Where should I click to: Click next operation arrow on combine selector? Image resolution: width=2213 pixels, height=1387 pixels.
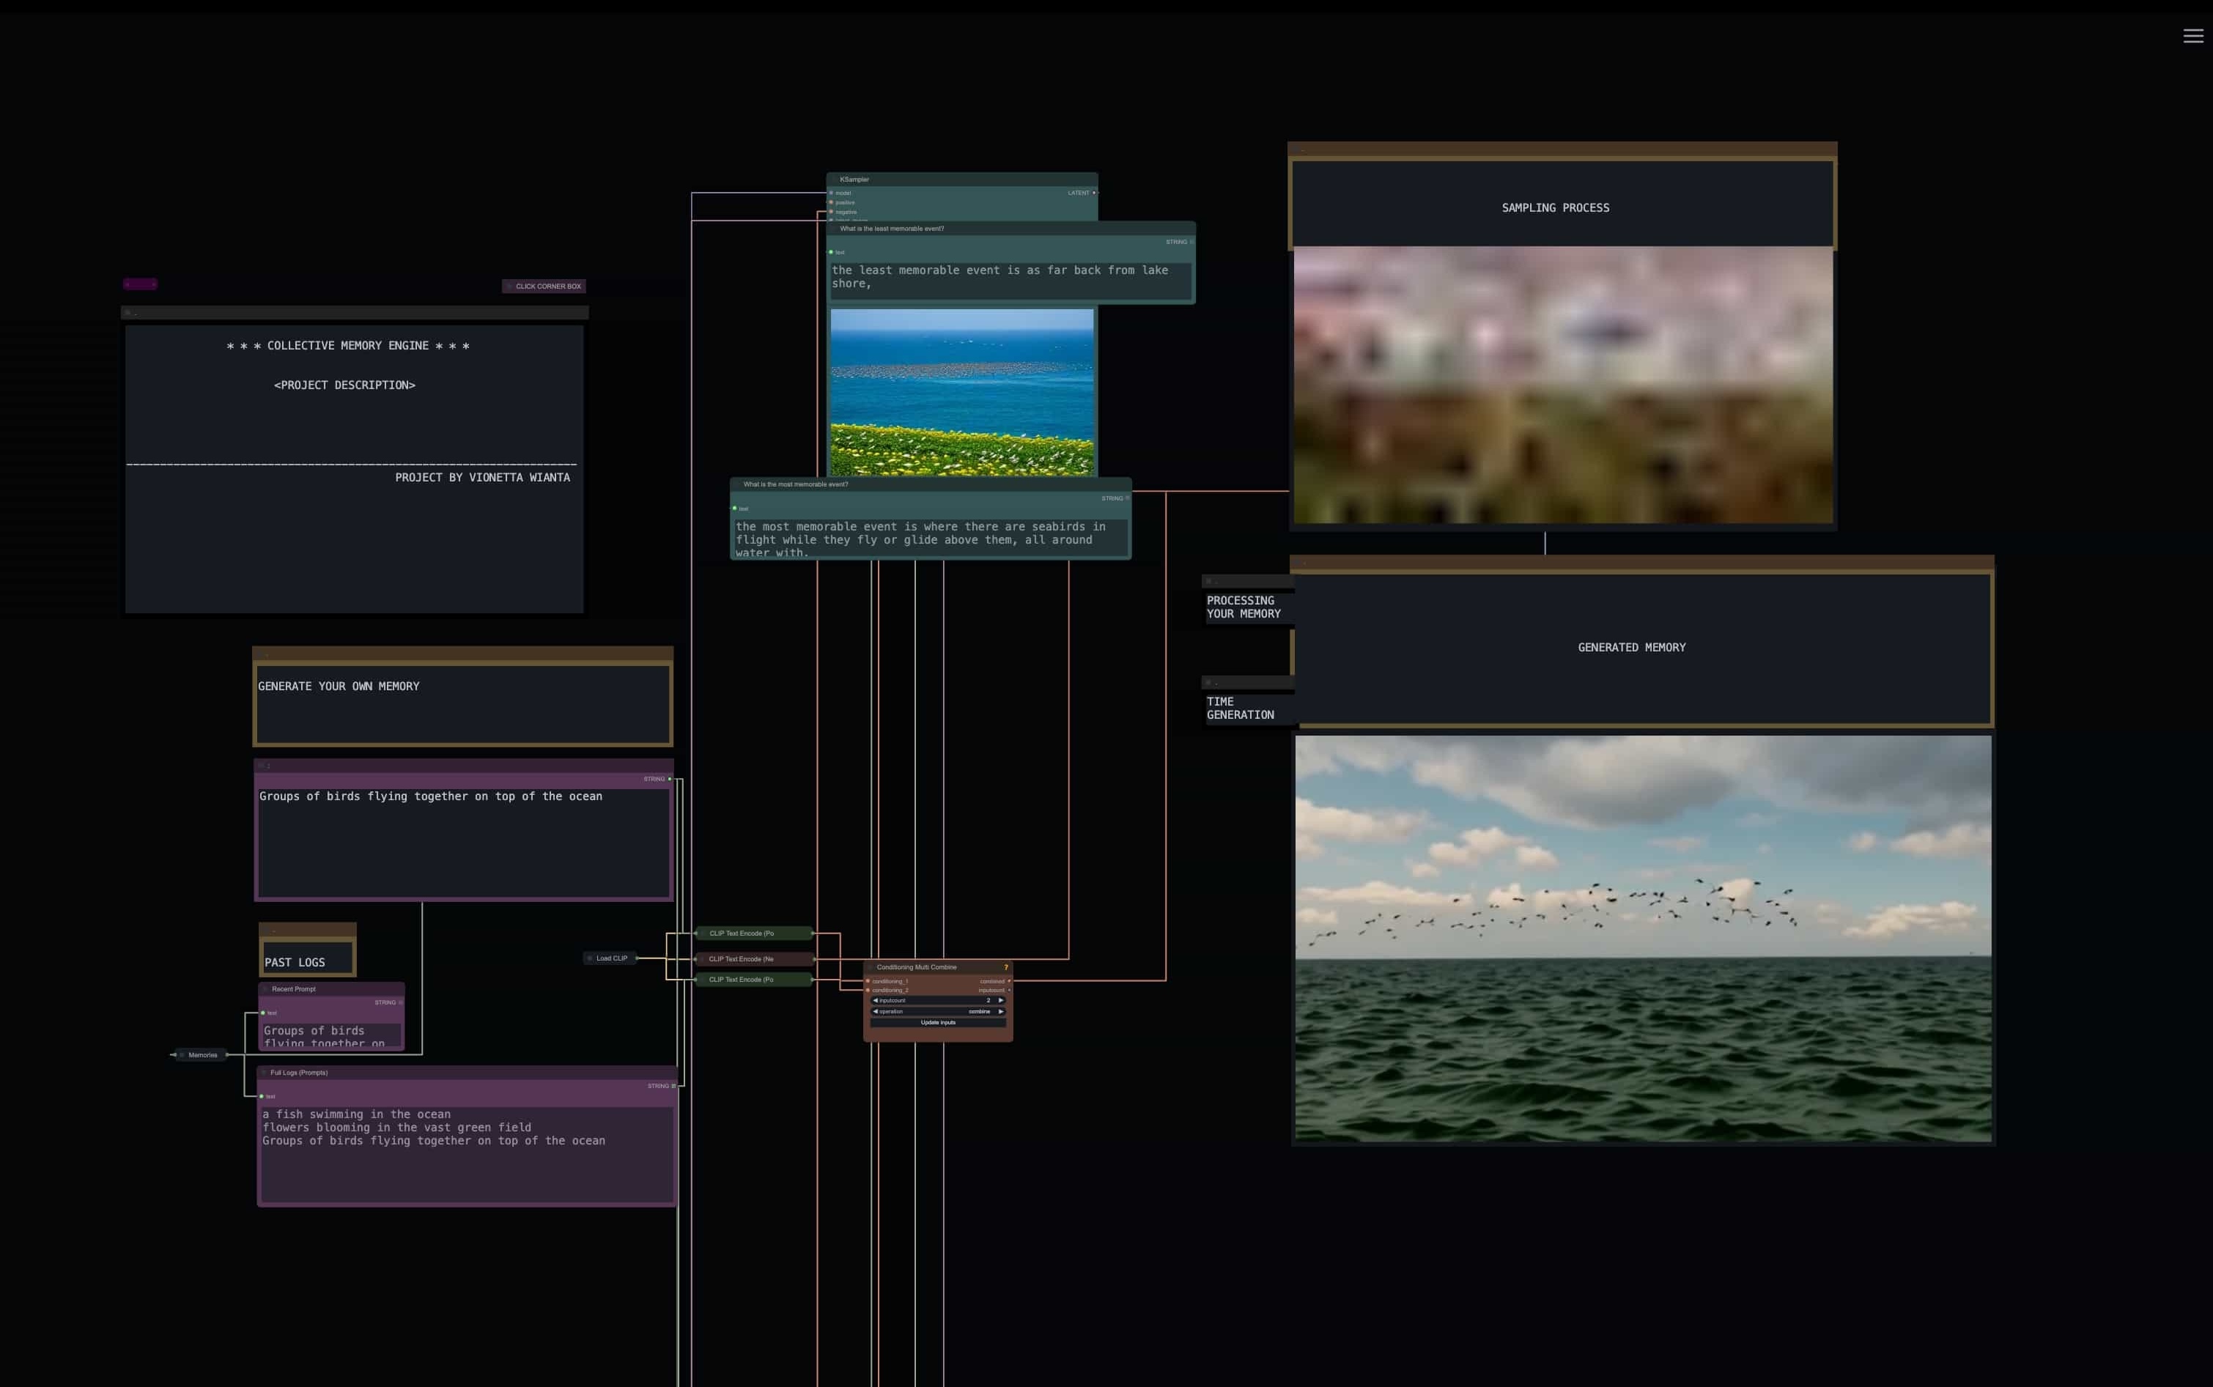pos(1000,1011)
